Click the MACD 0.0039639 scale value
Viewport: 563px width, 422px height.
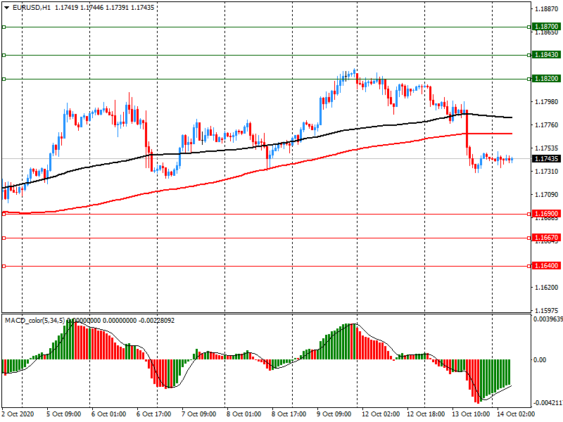point(548,319)
